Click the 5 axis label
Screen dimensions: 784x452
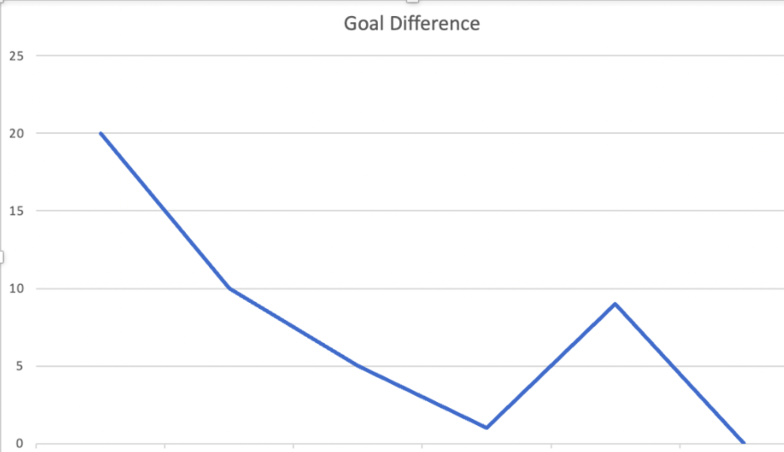pos(20,366)
